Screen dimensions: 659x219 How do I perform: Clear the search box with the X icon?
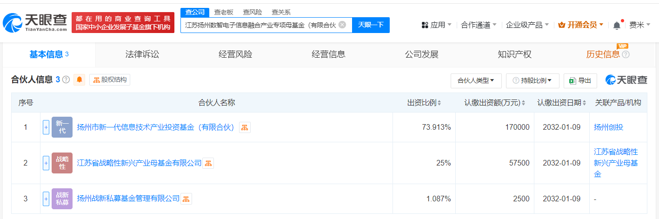click(x=342, y=25)
